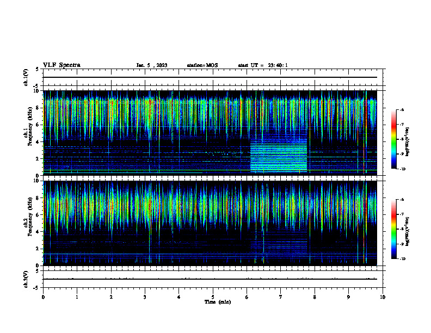Click the "ch.1(V)" top panel label
The image size is (431, 333).
coord(26,77)
